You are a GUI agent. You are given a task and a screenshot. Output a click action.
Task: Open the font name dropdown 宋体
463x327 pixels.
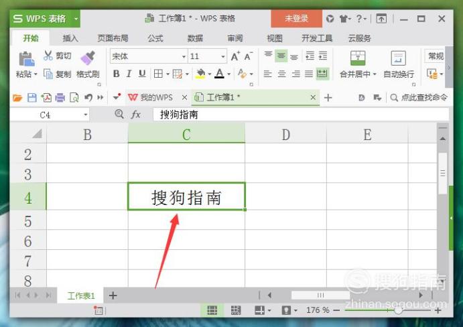click(184, 56)
